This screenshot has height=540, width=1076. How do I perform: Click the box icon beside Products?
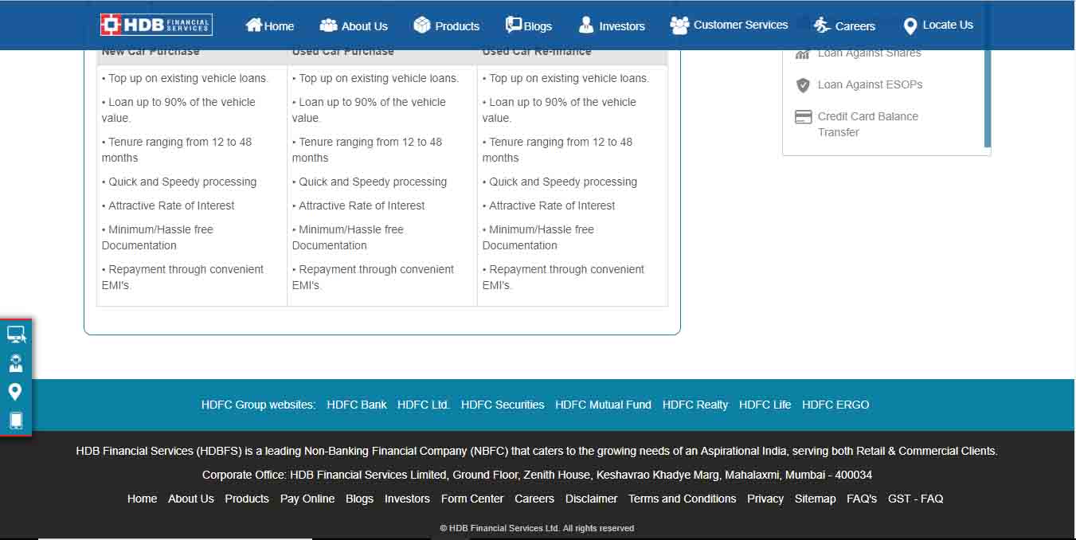pos(422,25)
